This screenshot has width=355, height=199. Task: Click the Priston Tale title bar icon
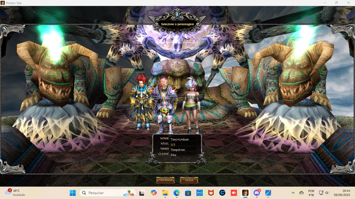3,3
